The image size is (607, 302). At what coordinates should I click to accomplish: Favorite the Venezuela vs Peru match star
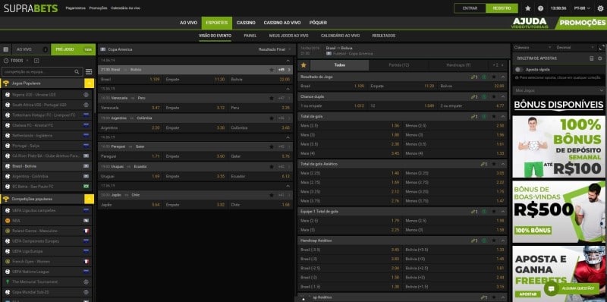click(x=272, y=98)
